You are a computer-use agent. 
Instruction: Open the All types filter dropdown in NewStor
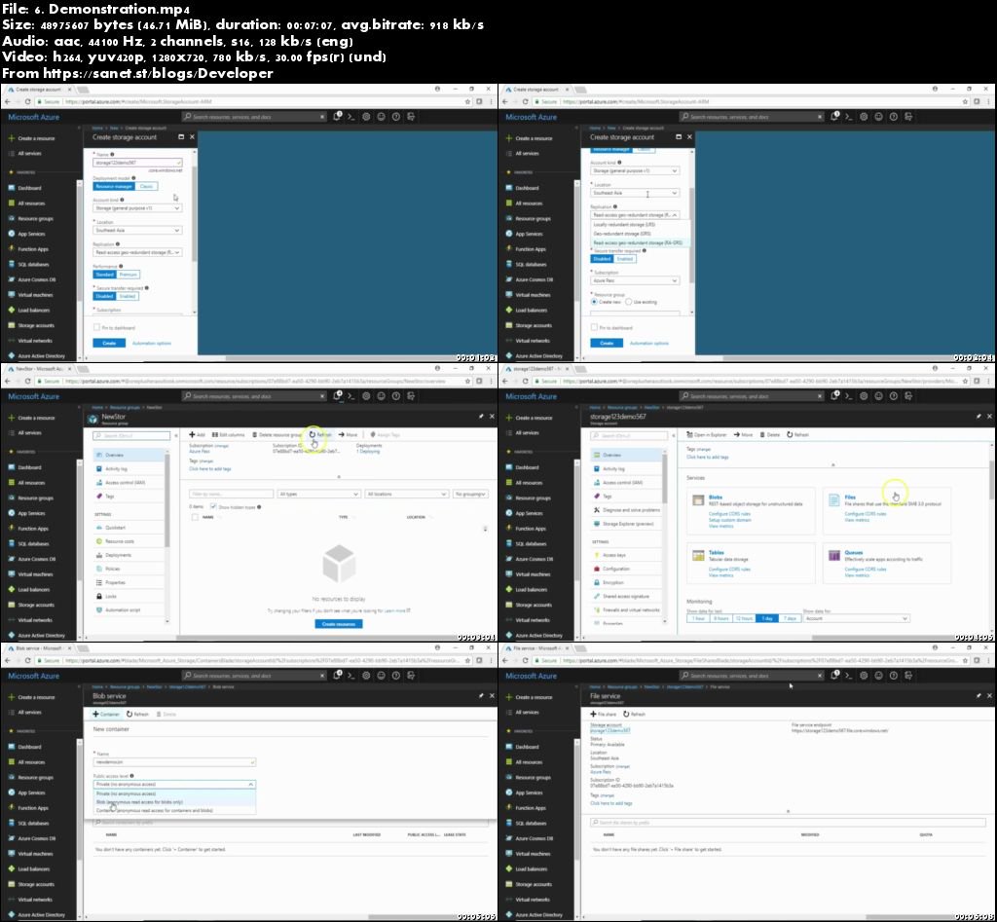click(319, 494)
